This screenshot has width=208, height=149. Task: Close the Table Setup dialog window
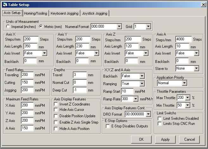click(203, 4)
